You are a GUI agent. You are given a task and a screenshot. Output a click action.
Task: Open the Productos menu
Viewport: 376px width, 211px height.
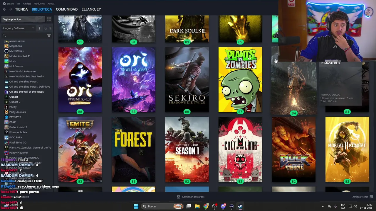coord(39,4)
